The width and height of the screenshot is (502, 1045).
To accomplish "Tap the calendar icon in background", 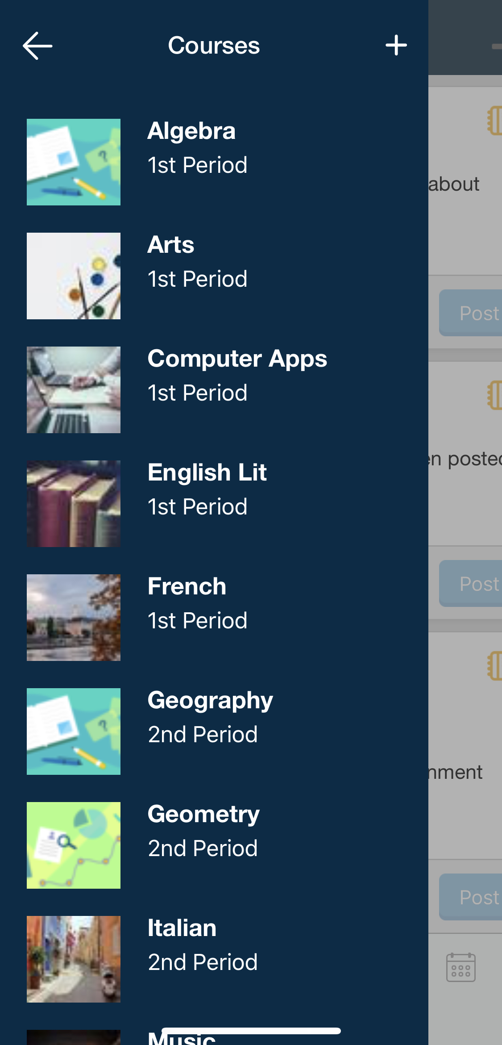I will pos(461,968).
